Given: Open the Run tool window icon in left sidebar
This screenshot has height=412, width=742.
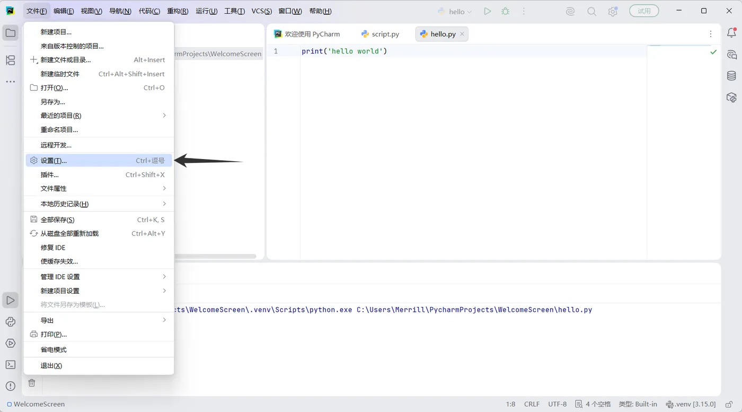Looking at the screenshot, I should [11, 300].
